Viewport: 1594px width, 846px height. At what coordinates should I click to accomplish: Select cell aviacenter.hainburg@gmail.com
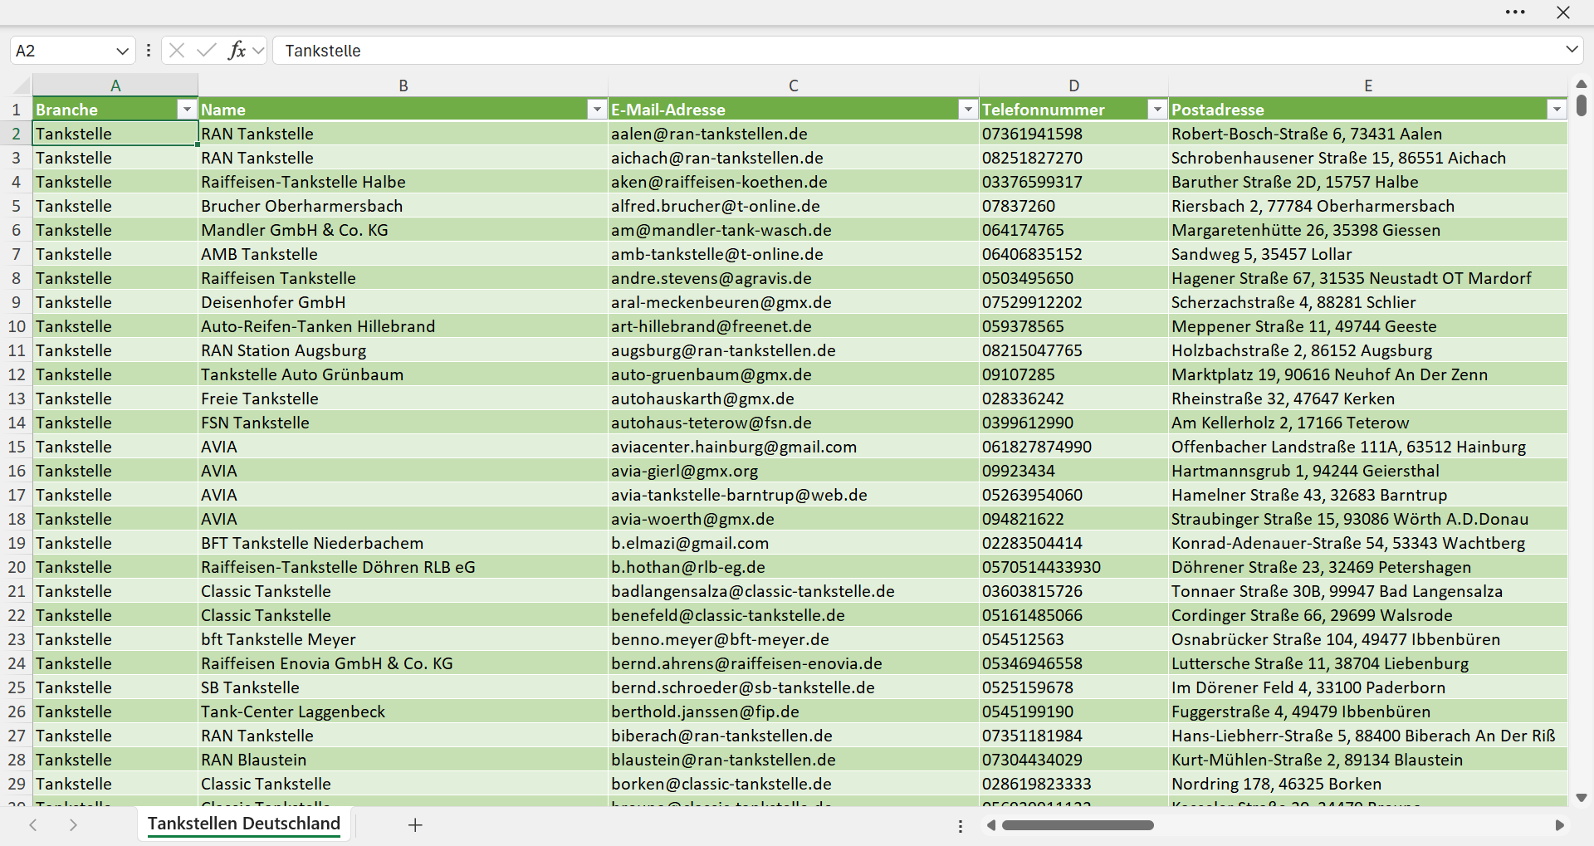[794, 447]
